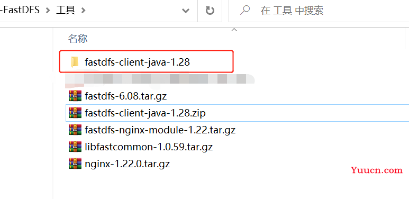Expand the chevron after -FastDFS in the path
The width and height of the screenshot is (409, 199).
pyautogui.click(x=48, y=11)
